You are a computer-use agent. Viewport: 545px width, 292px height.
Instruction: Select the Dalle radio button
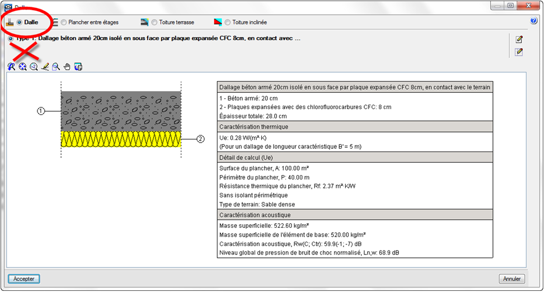tap(20, 22)
